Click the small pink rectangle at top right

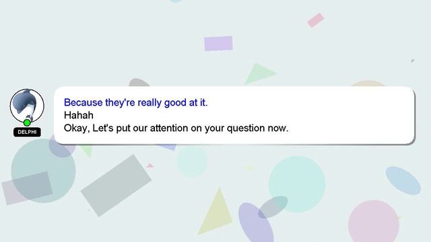[316, 20]
